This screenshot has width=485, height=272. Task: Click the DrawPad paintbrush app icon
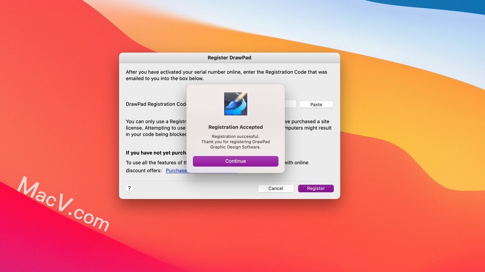coord(236,104)
